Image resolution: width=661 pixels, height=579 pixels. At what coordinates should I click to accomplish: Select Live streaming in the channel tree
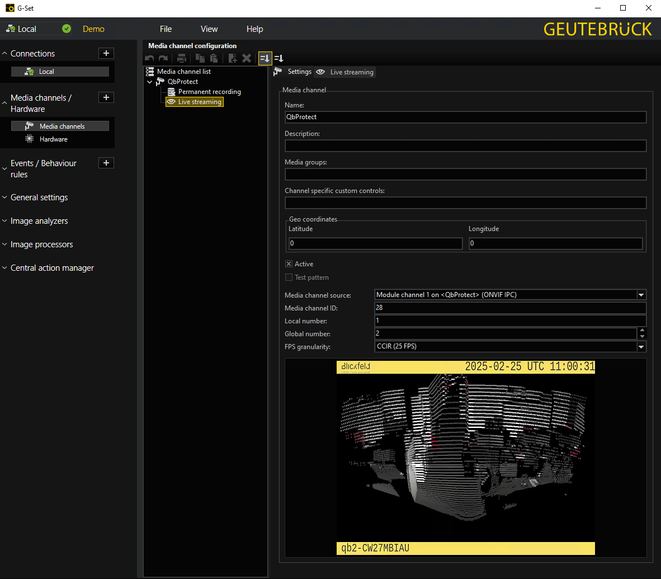click(x=200, y=102)
